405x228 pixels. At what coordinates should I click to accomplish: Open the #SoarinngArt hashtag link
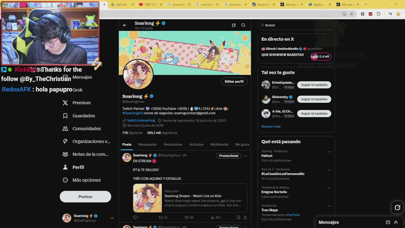click(133, 113)
